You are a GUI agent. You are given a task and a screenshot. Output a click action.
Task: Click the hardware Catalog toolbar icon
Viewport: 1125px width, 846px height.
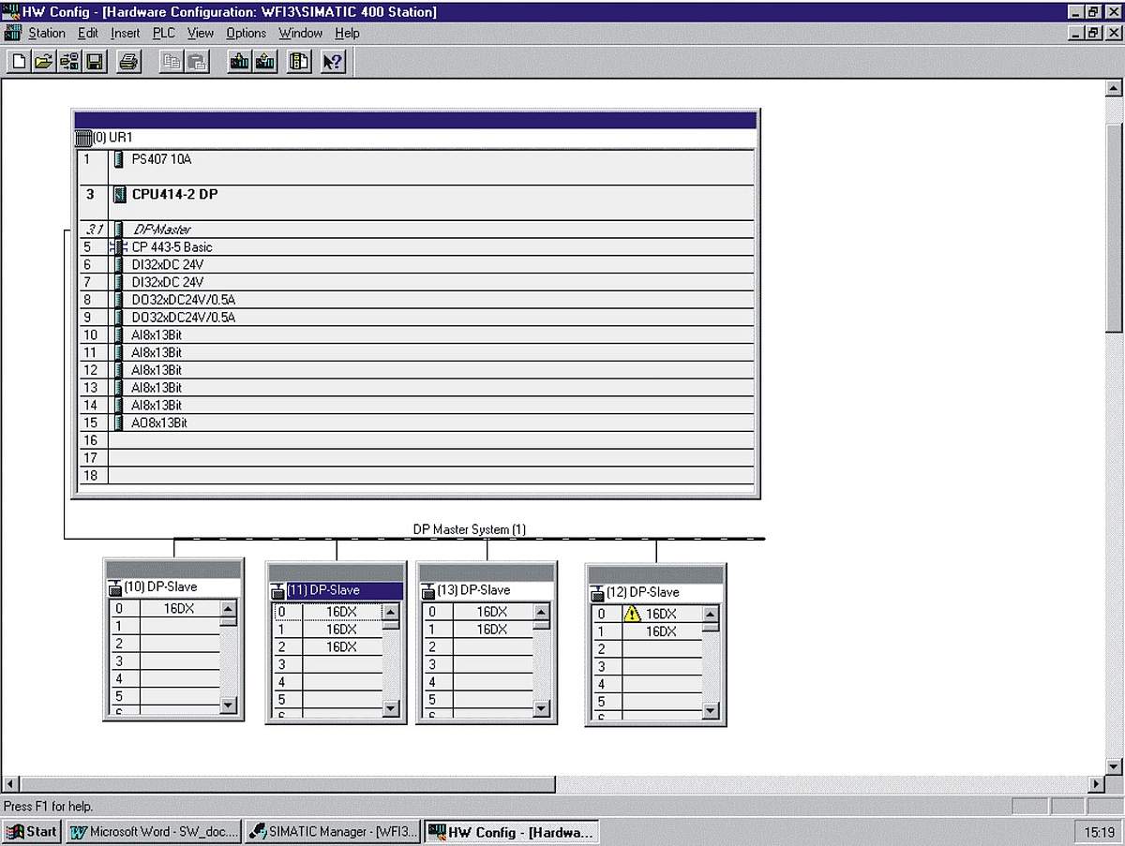click(299, 62)
